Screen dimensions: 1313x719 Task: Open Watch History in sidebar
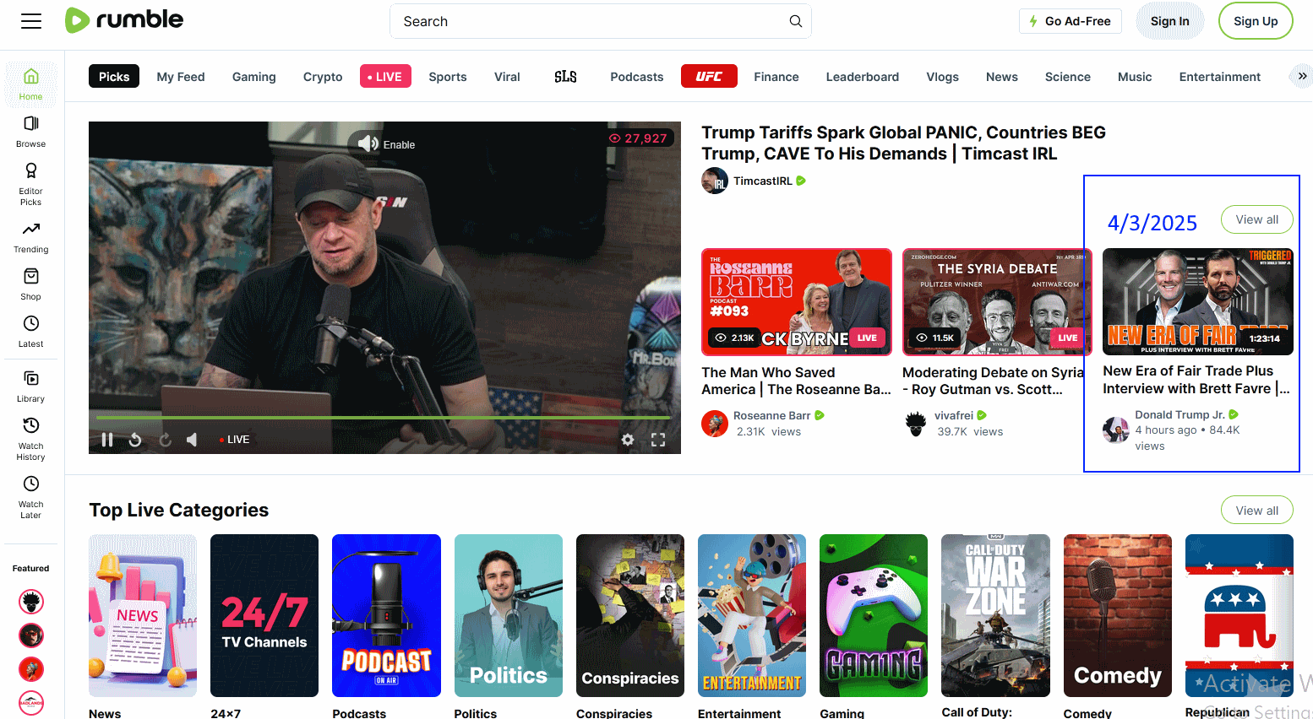click(31, 439)
